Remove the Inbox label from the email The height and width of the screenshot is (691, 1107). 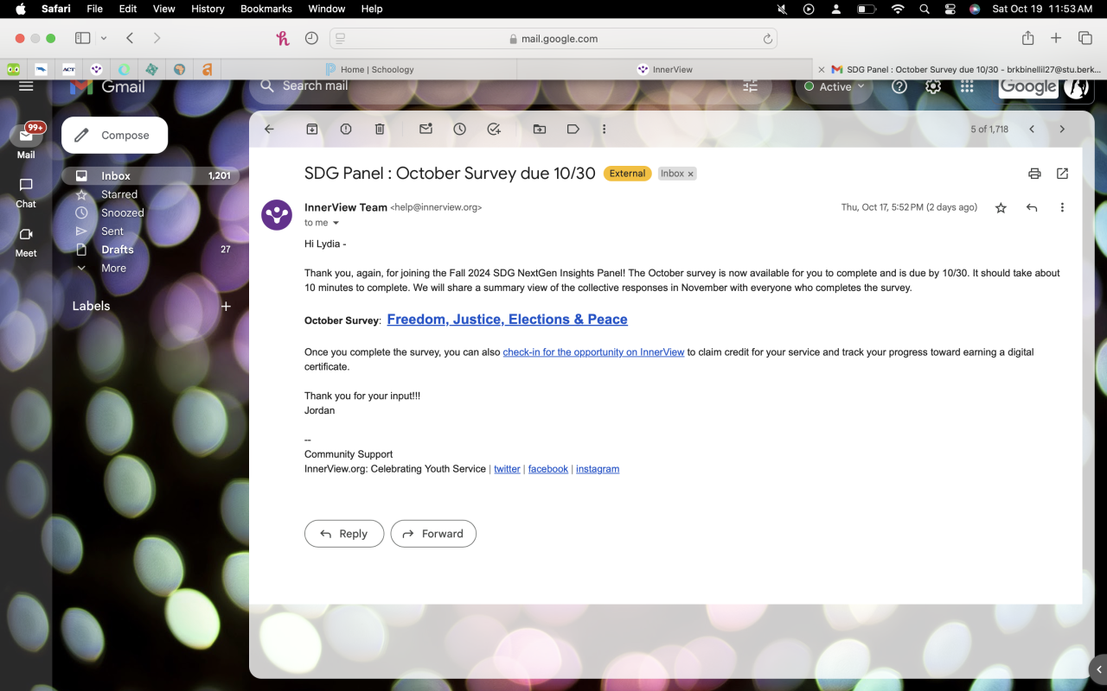(690, 174)
